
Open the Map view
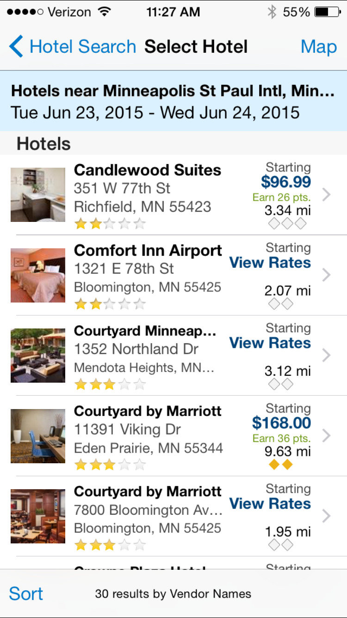[318, 47]
